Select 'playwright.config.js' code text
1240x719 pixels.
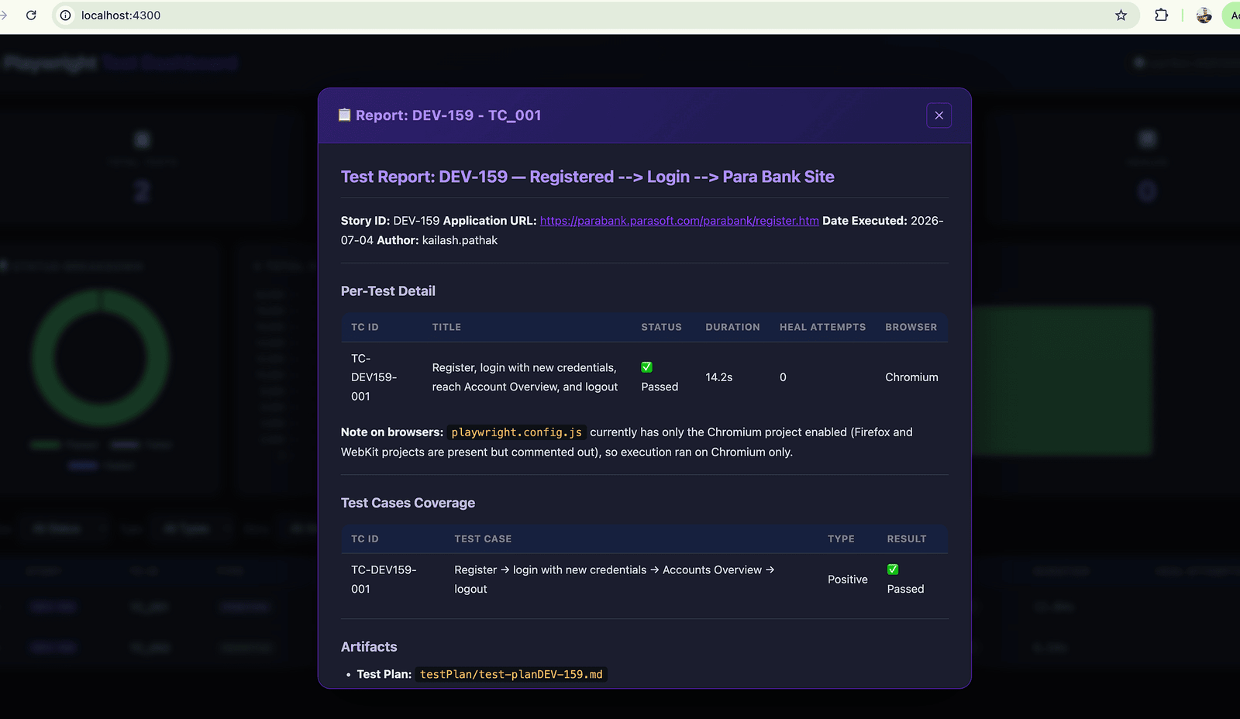517,432
